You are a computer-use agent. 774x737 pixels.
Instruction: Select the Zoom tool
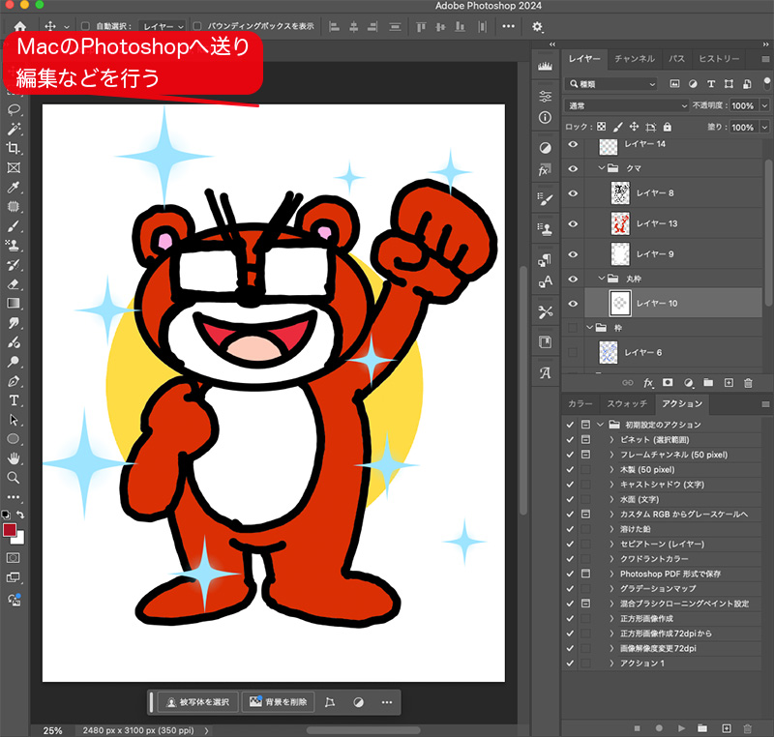pyautogui.click(x=13, y=477)
